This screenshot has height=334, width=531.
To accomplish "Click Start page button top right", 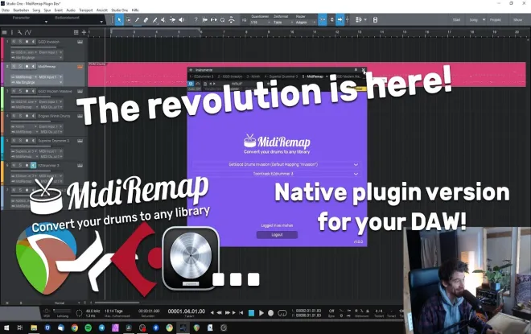I will click(x=456, y=20).
